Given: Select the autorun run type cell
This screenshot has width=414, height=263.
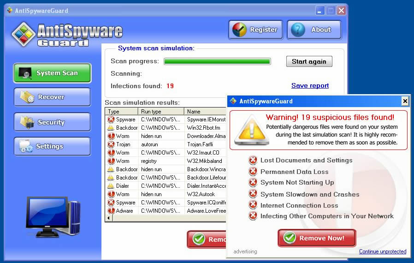Looking at the screenshot, I should [149, 144].
